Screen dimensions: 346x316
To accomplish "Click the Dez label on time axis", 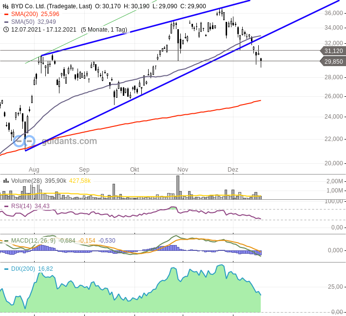I will coord(233,170).
